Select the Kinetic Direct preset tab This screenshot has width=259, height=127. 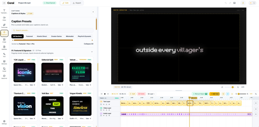click(42, 36)
